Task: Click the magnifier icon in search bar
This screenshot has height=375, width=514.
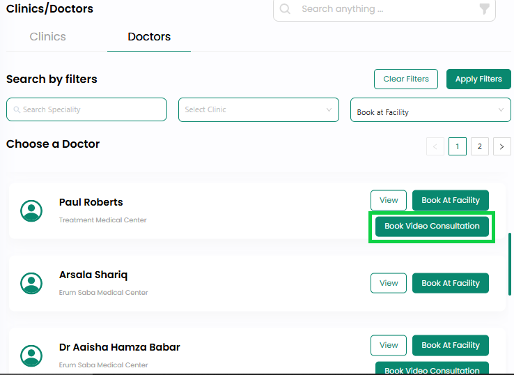Action: pos(285,9)
